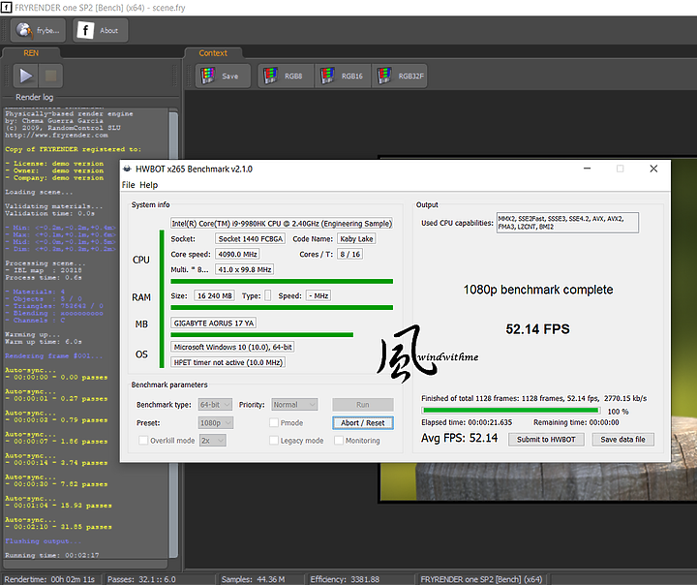The height and width of the screenshot is (585, 697).
Task: Open the About button with f icon
Action: click(100, 30)
